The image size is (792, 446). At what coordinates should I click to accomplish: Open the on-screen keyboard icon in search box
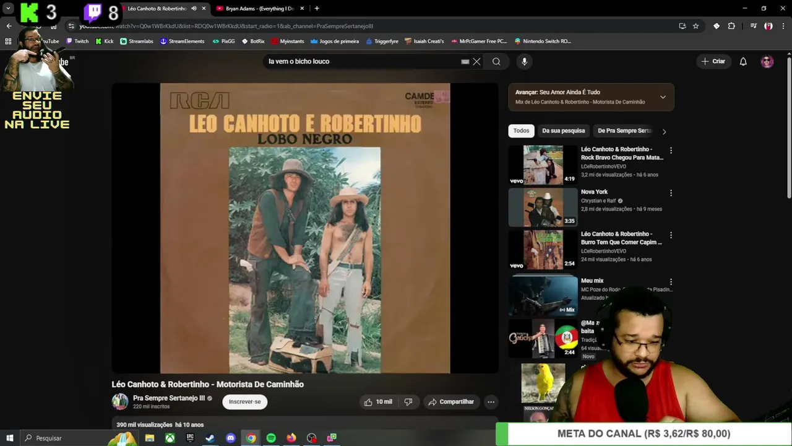(465, 61)
